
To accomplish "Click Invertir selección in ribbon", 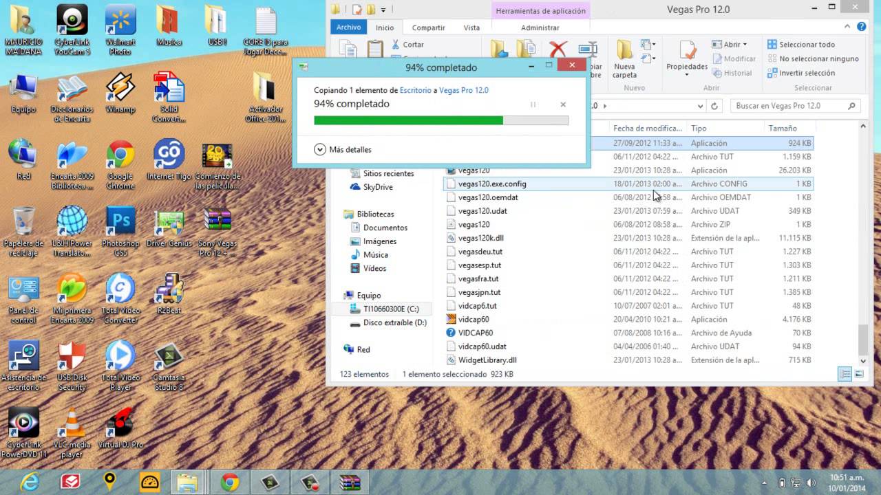I will [x=801, y=73].
